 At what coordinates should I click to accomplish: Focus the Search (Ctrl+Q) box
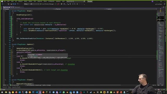pyautogui.click(x=76, y=1)
